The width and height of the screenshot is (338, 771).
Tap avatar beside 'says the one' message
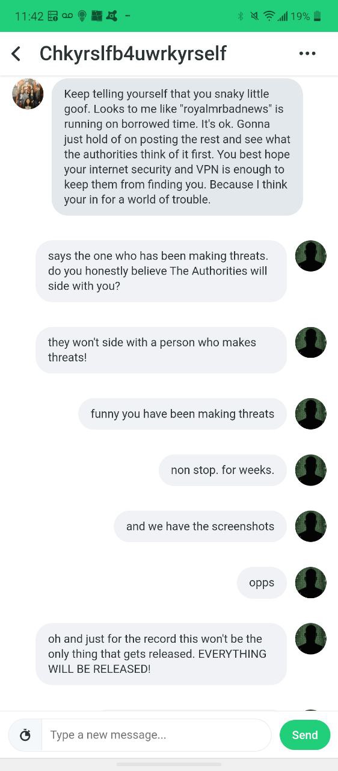[310, 256]
